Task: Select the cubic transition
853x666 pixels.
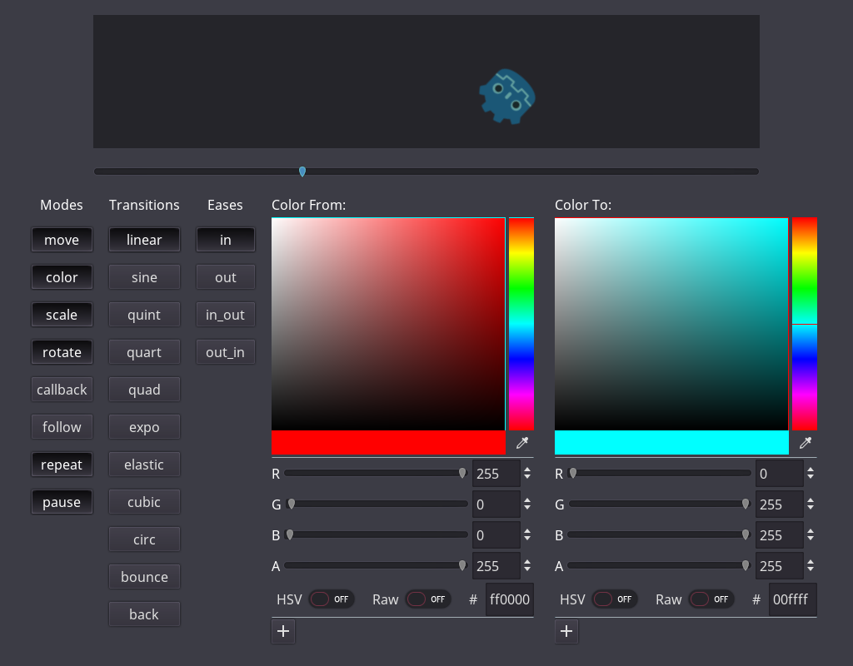Action: [x=144, y=502]
